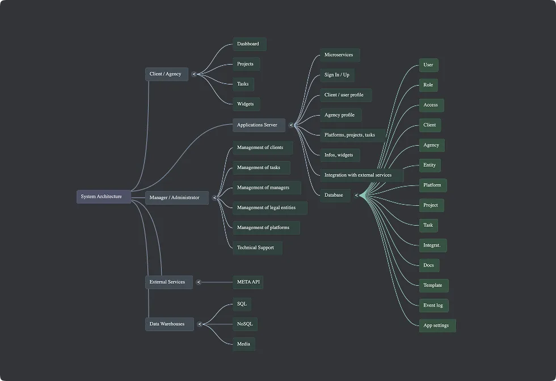Collapse the Client / Agency branch chevron
Screen dimensions: 556x381
(x=194, y=74)
